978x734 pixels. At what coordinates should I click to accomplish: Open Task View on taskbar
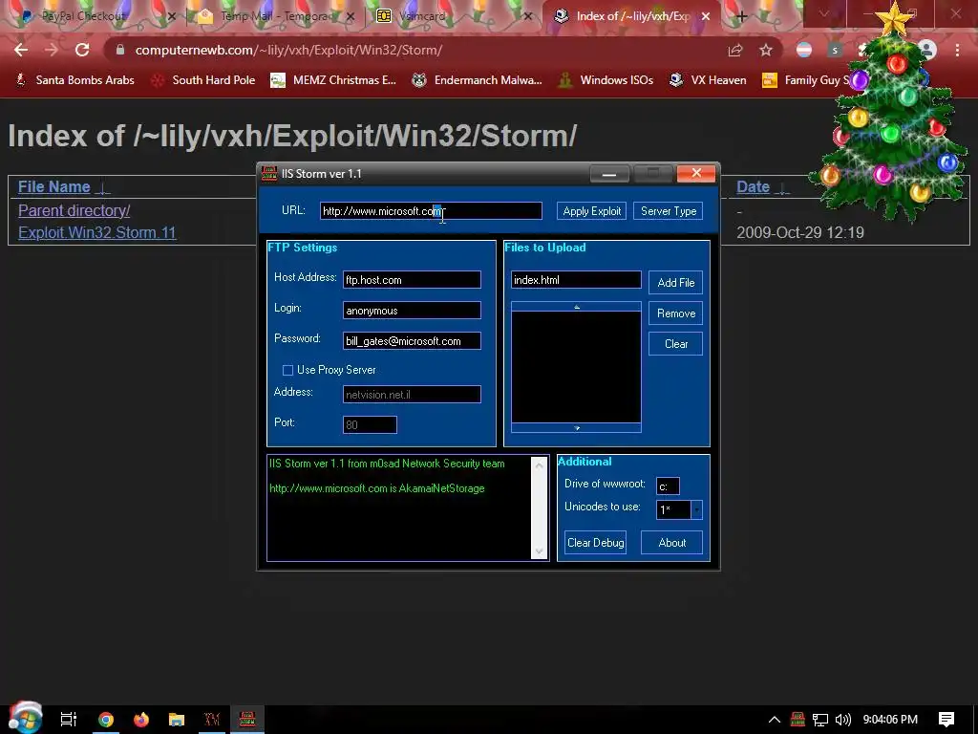[69, 719]
